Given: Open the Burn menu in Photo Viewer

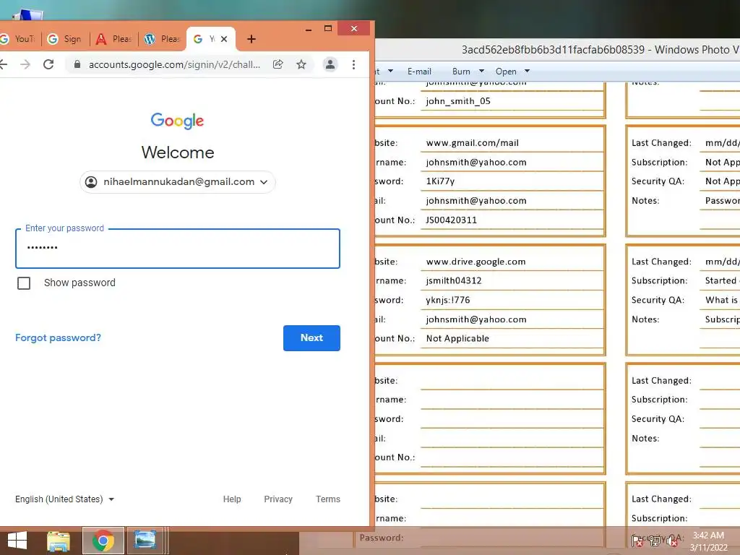Looking at the screenshot, I should point(461,72).
